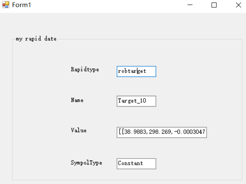The width and height of the screenshot is (246, 184).
Task: Close the Form1 window
Action: pyautogui.click(x=238, y=5)
